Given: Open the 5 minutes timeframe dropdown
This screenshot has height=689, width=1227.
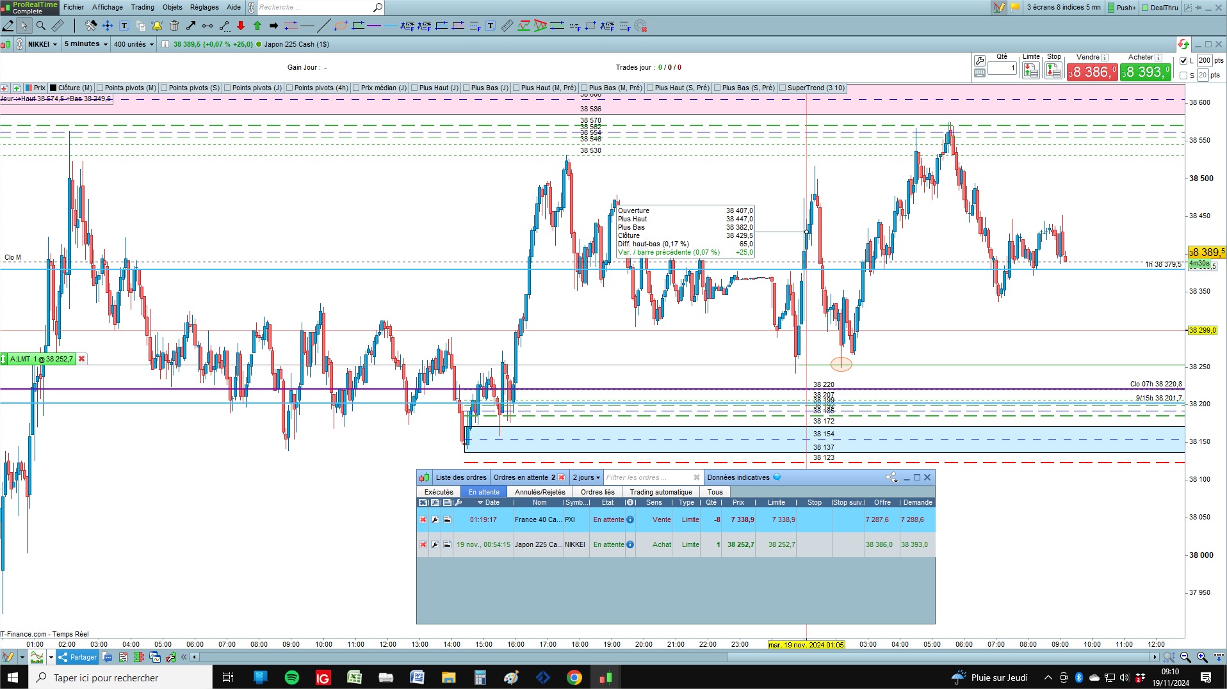Looking at the screenshot, I should [86, 44].
